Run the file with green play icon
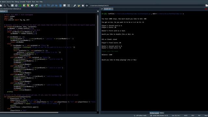 [x=20, y=6]
